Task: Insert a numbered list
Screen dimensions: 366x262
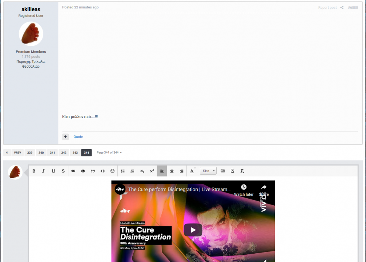Action: [x=132, y=171]
